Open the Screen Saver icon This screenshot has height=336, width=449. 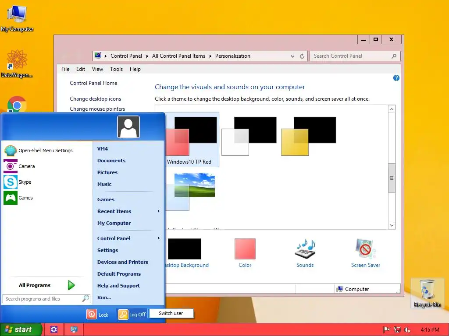click(x=366, y=249)
